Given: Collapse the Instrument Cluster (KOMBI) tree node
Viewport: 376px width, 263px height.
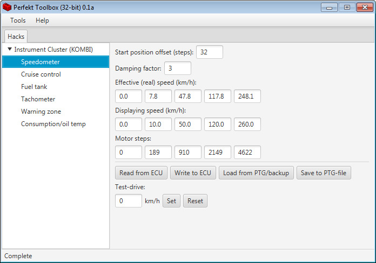Looking at the screenshot, I should tap(10, 50).
